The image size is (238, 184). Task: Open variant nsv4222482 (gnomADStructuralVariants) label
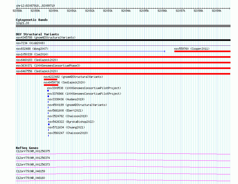coord(73,77)
